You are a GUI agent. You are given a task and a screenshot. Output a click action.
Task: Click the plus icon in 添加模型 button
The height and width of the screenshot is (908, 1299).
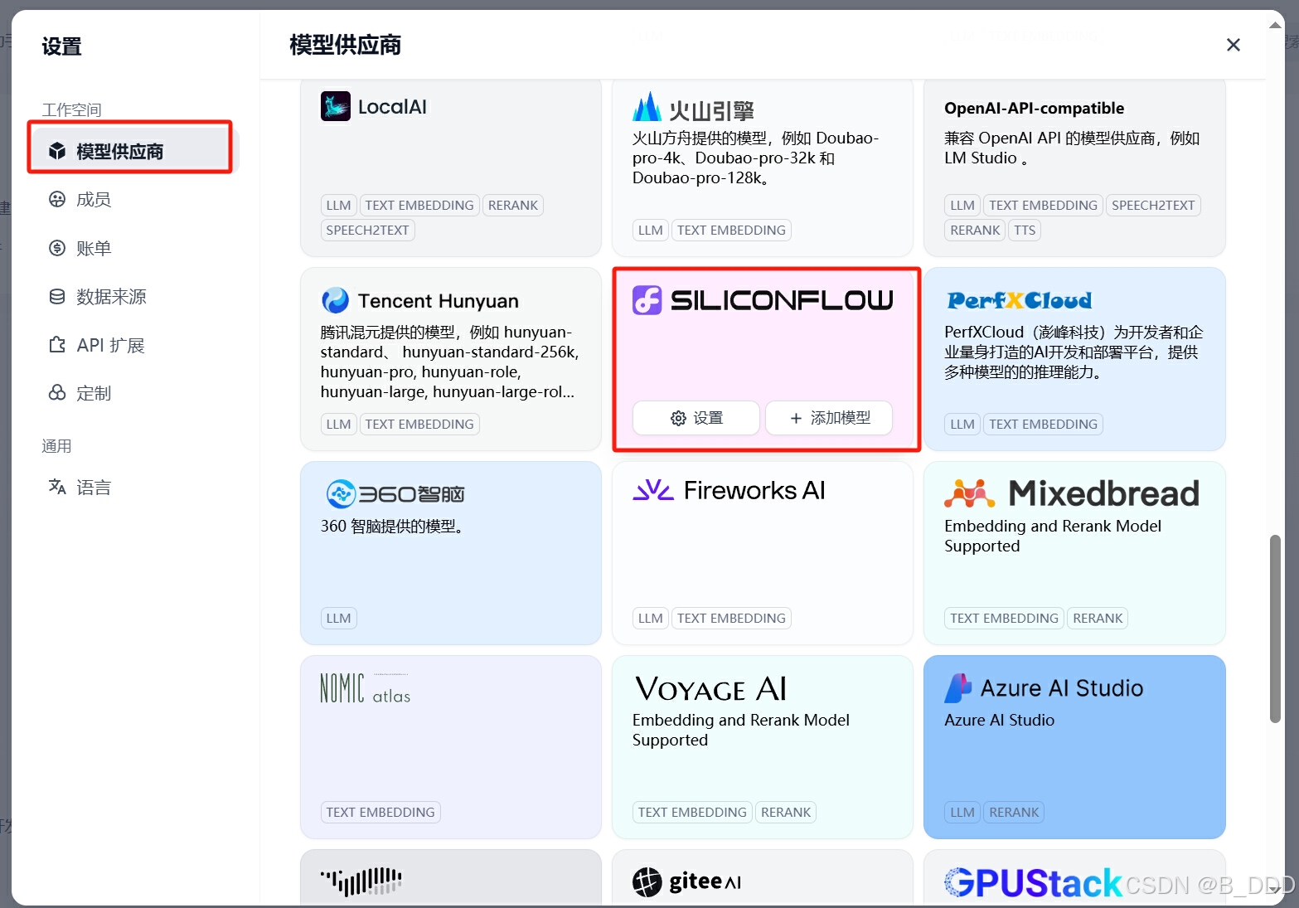(x=796, y=418)
